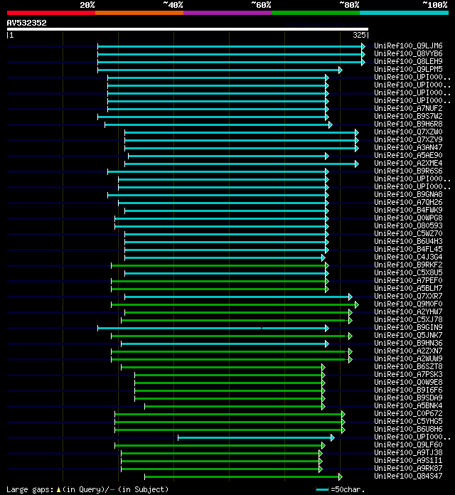
Task: Select the AV532352 query name
Action: coord(27,23)
